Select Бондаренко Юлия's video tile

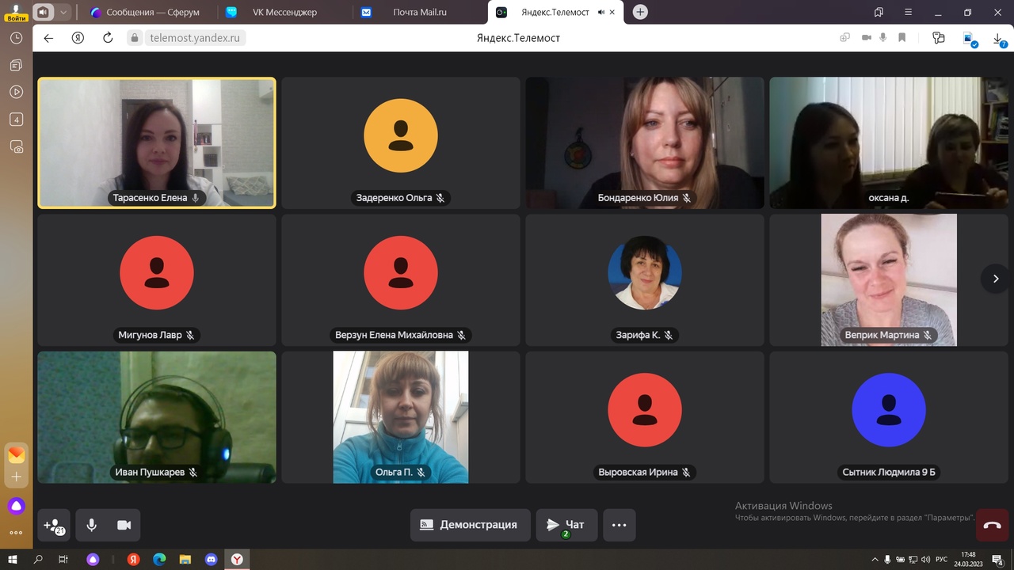click(645, 142)
